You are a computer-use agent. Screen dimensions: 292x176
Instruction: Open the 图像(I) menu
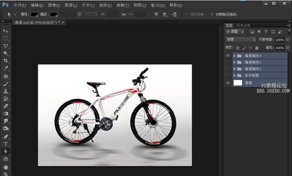tap(54, 5)
